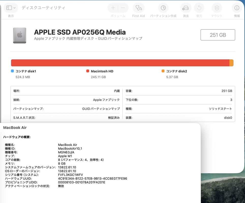The width and height of the screenshot is (245, 203).
Task: Add a volume with the plus icon
Action: (113, 8)
